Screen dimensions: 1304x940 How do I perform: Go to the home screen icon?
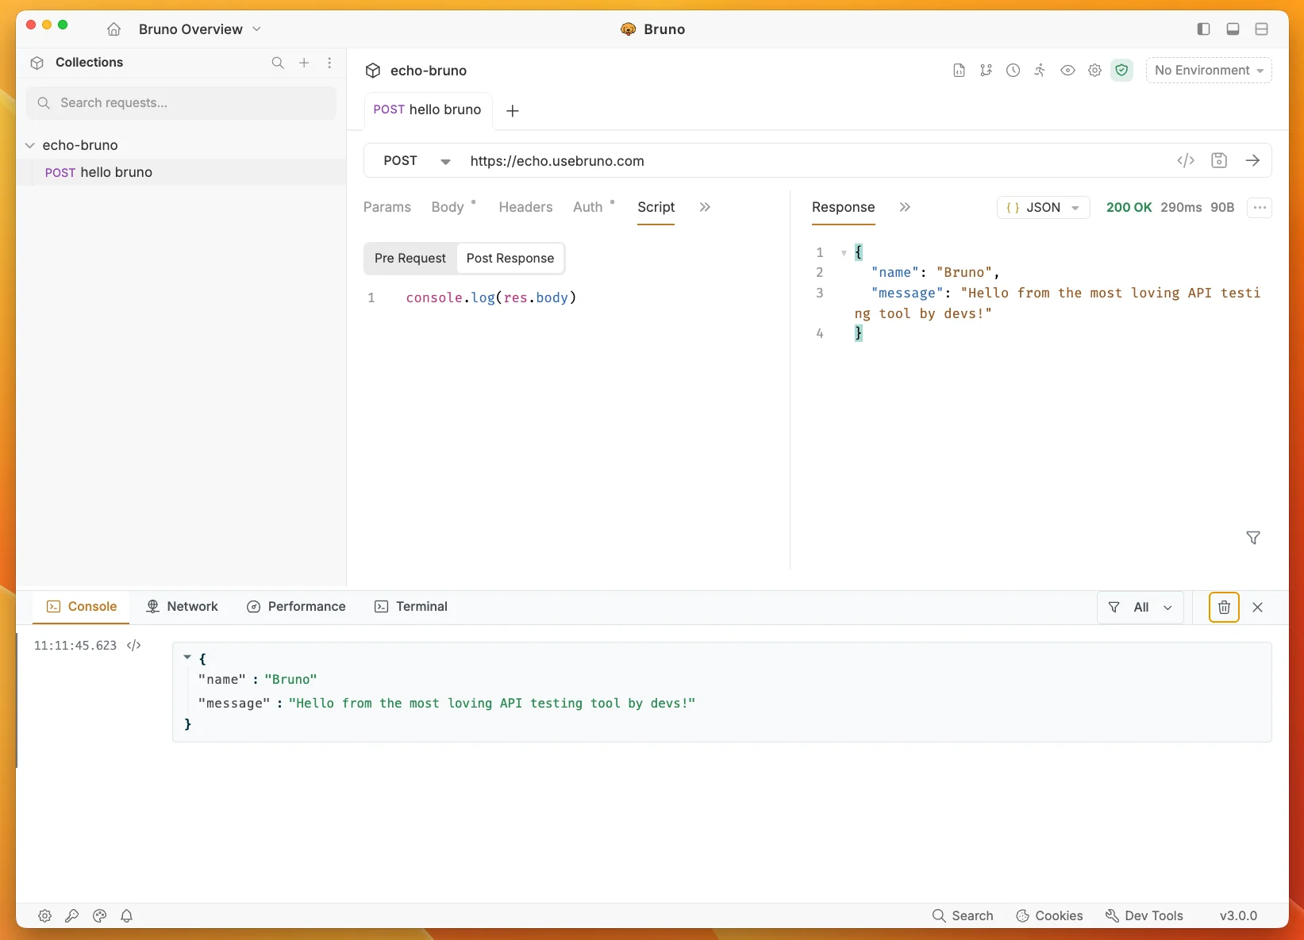[113, 29]
